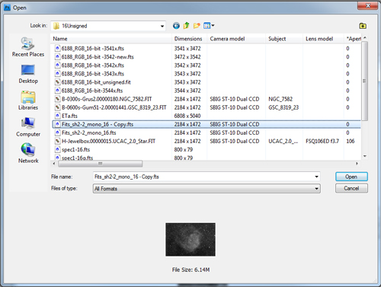Click the horizontal scrollbar right arrow
The width and height of the screenshot is (381, 287).
coord(357,164)
